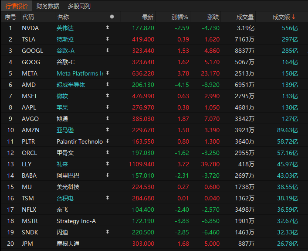Open the 苹果 stock name

pos(62,107)
